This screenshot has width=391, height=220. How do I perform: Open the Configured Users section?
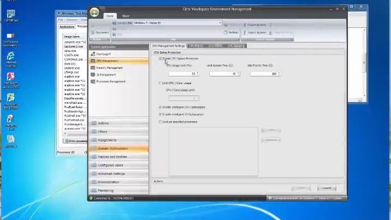[119, 166]
